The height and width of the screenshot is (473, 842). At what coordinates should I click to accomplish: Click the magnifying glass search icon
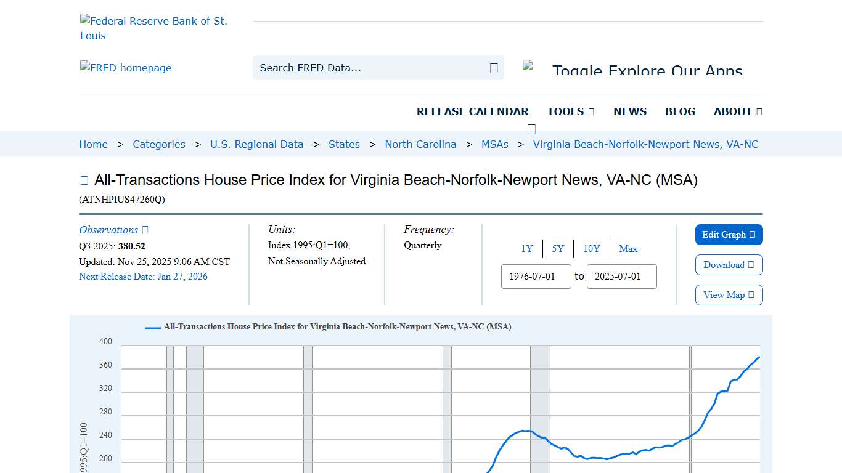[493, 68]
